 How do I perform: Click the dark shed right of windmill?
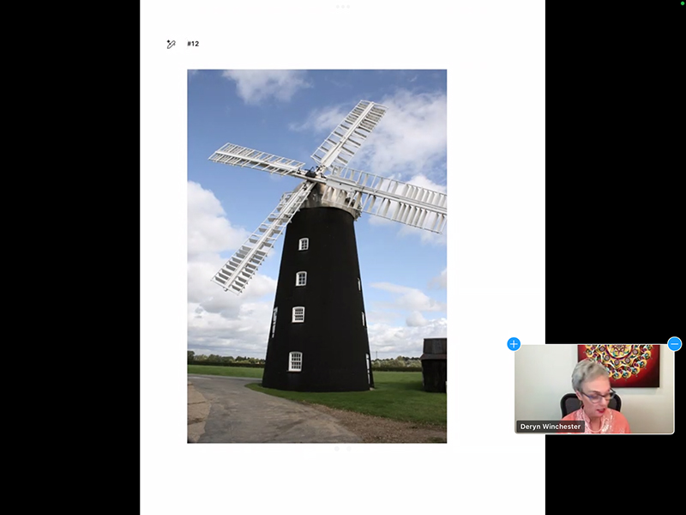point(434,364)
